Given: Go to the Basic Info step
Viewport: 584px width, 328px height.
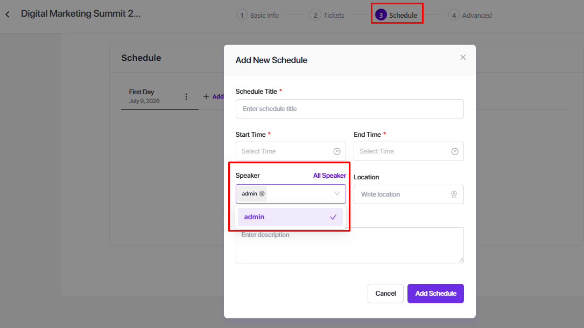Looking at the screenshot, I should pos(258,15).
